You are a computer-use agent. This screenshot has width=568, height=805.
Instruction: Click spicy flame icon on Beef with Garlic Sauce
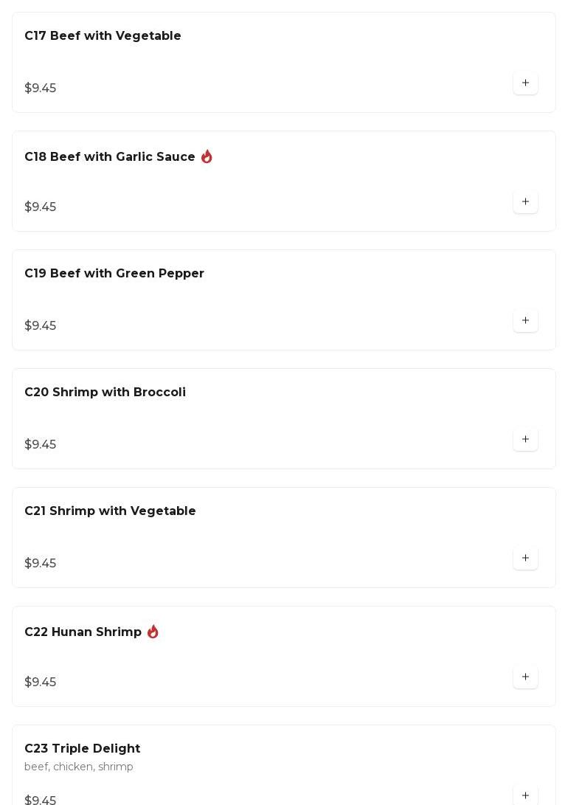207,156
